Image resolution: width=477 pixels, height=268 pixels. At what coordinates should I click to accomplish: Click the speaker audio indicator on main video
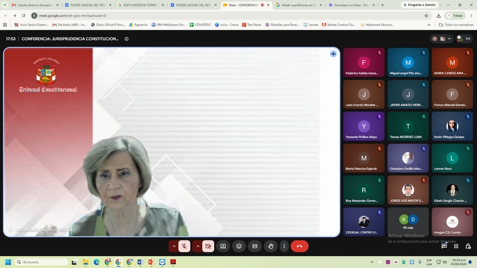333,54
